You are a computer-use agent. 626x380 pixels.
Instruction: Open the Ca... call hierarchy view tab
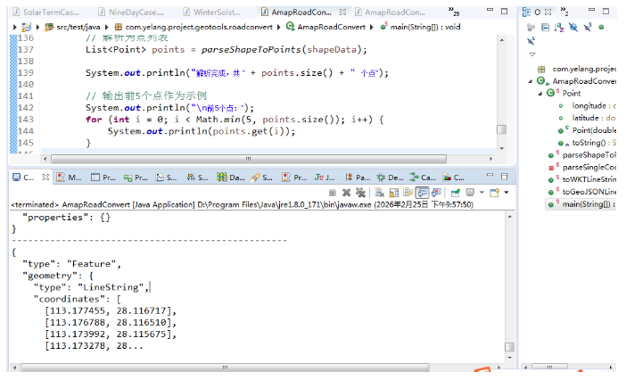point(423,178)
